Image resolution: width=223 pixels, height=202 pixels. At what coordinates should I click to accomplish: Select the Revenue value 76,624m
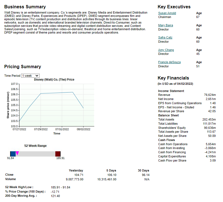[210, 95]
